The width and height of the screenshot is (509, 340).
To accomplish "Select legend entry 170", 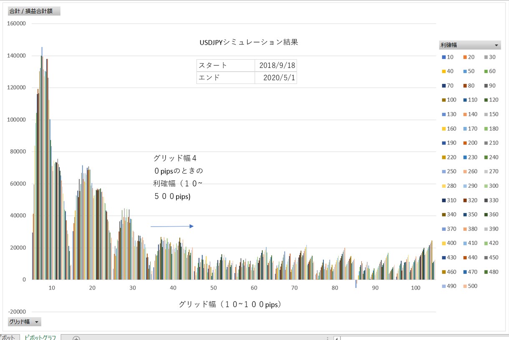I will pyautogui.click(x=470, y=129).
